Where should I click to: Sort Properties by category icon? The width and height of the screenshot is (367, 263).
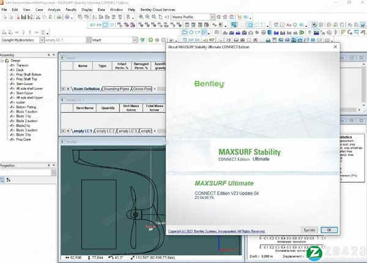(x=2, y=180)
